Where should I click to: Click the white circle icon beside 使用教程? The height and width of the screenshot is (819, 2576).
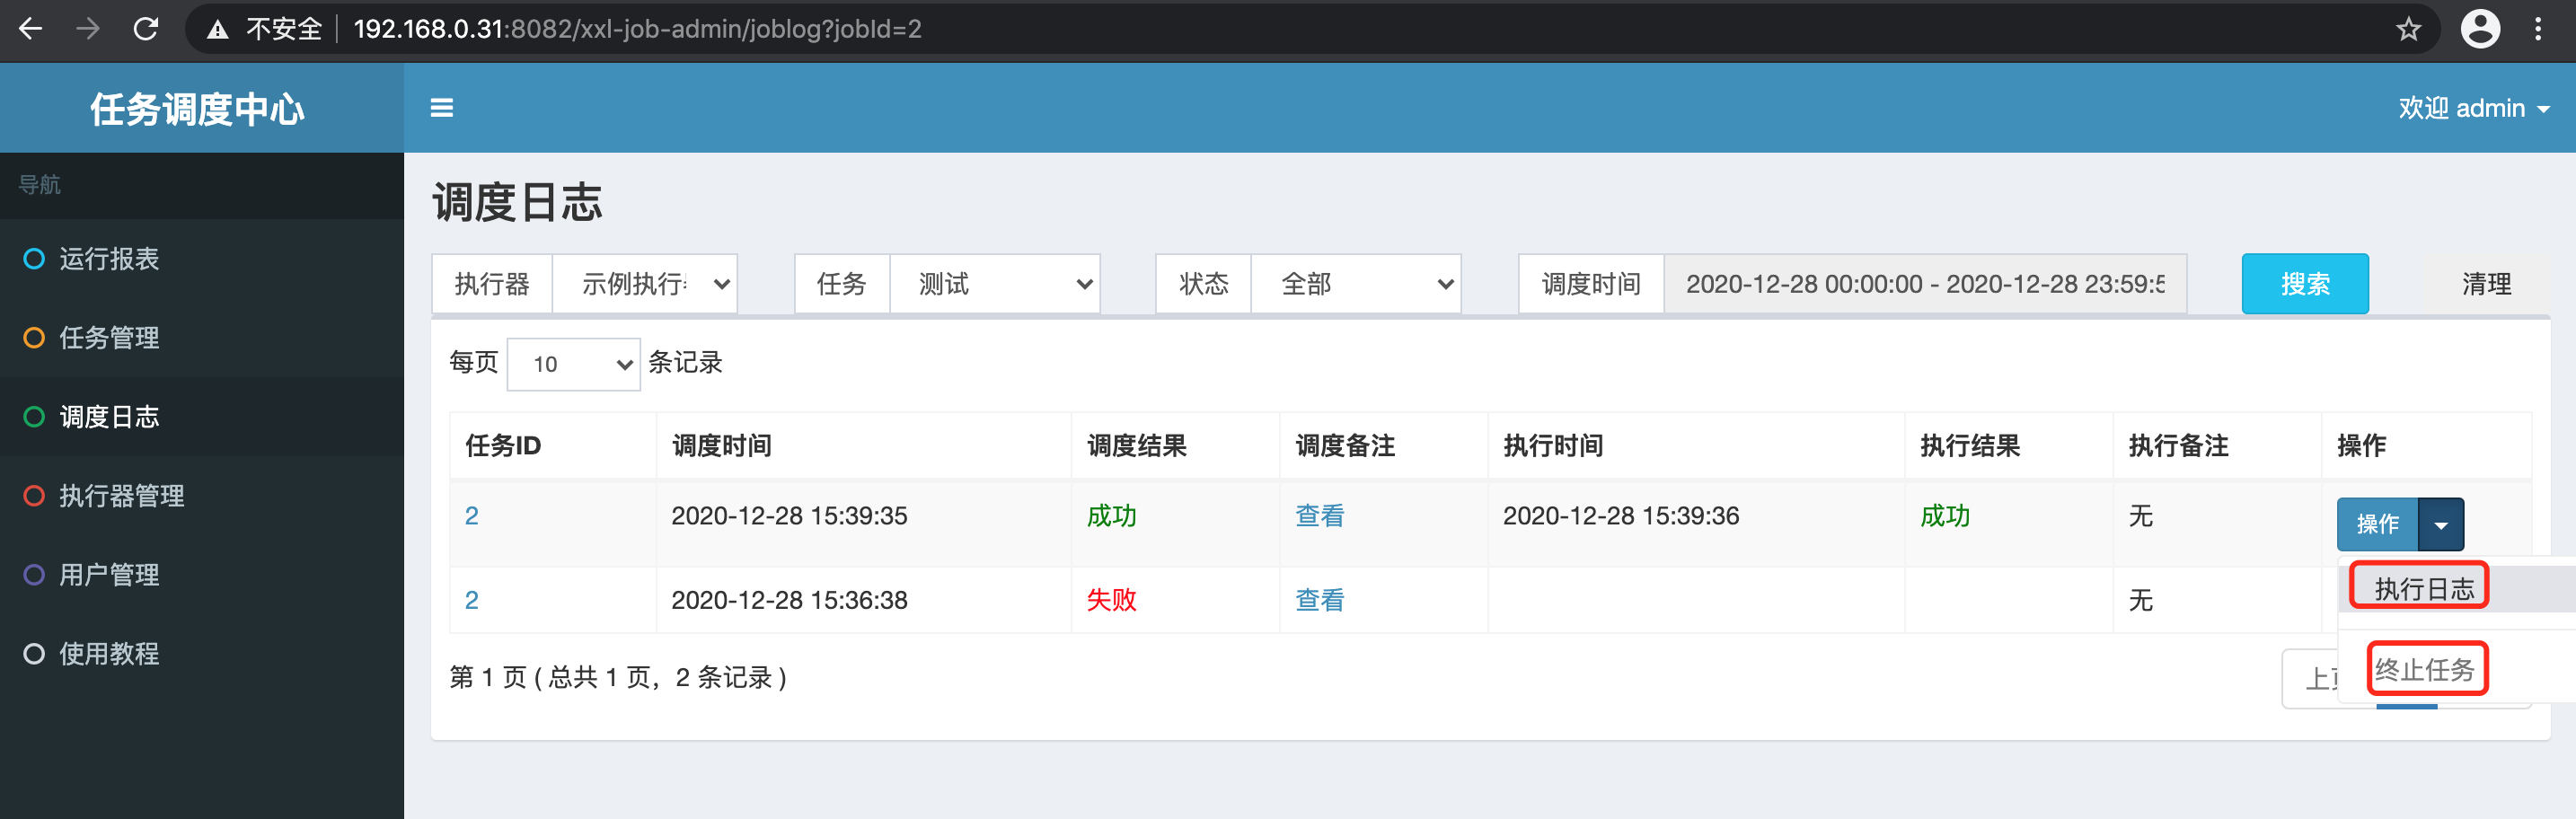point(34,654)
